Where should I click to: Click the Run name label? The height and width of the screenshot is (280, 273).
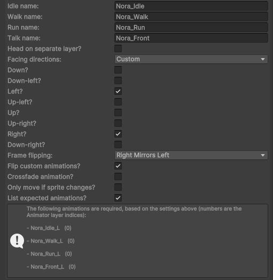pos(24,28)
